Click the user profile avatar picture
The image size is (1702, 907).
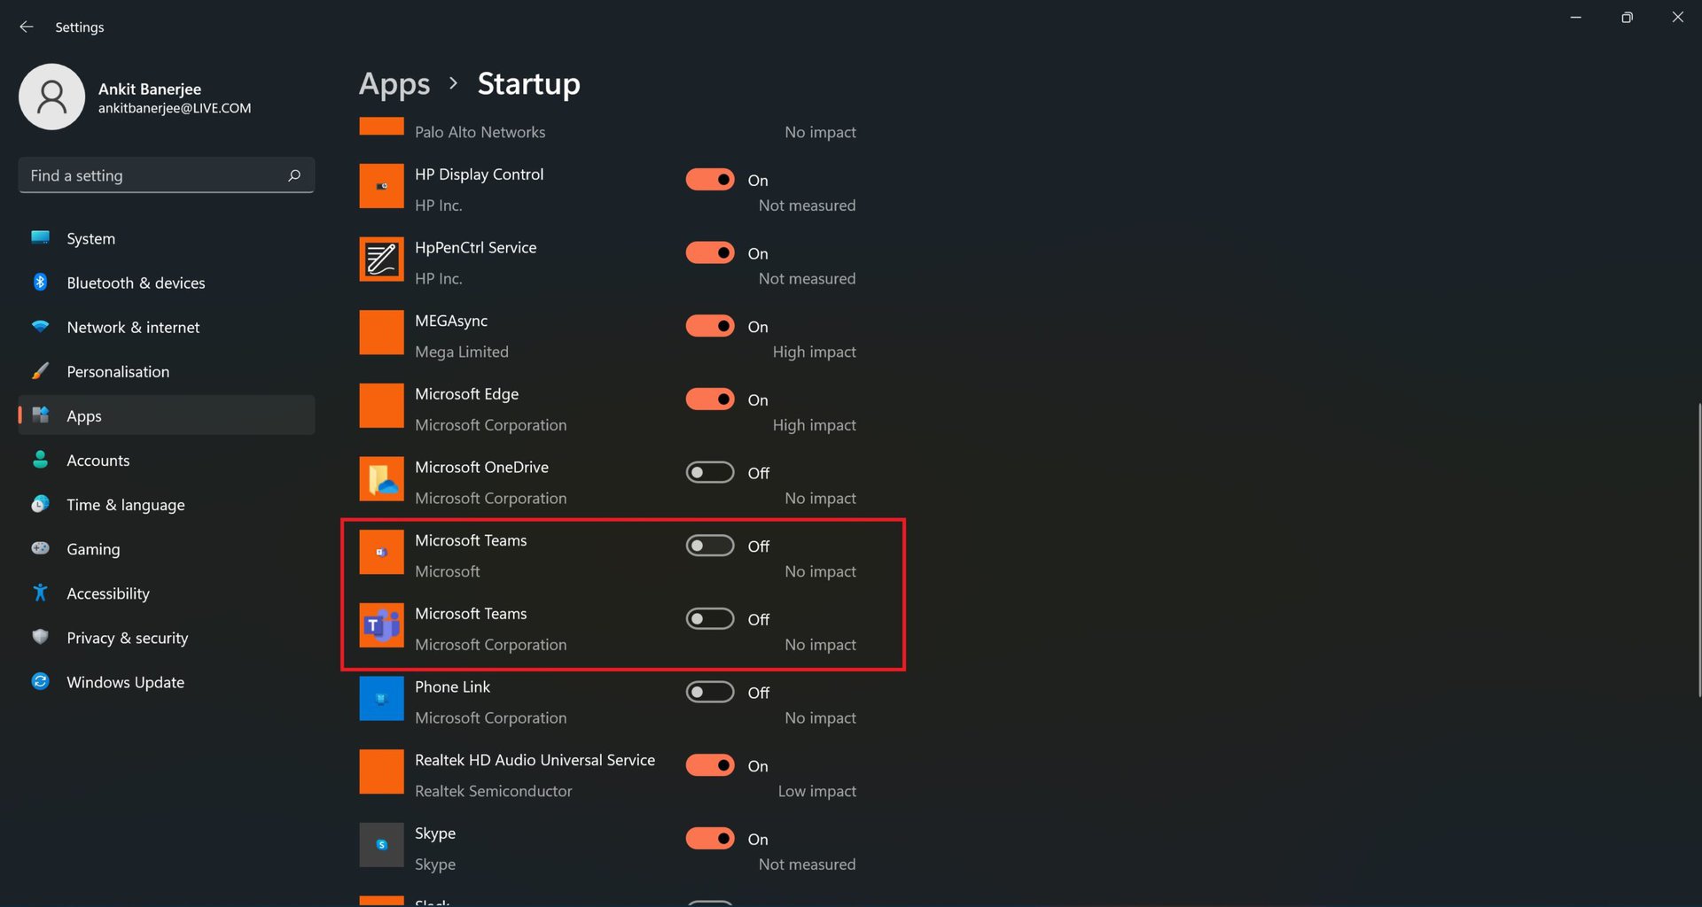[x=52, y=97]
